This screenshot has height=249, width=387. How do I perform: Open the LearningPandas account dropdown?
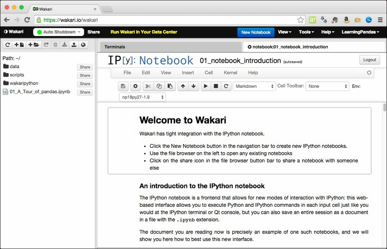(360, 32)
